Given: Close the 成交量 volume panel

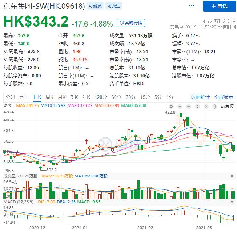Looking at the screenshot, I should click(x=232, y=176).
